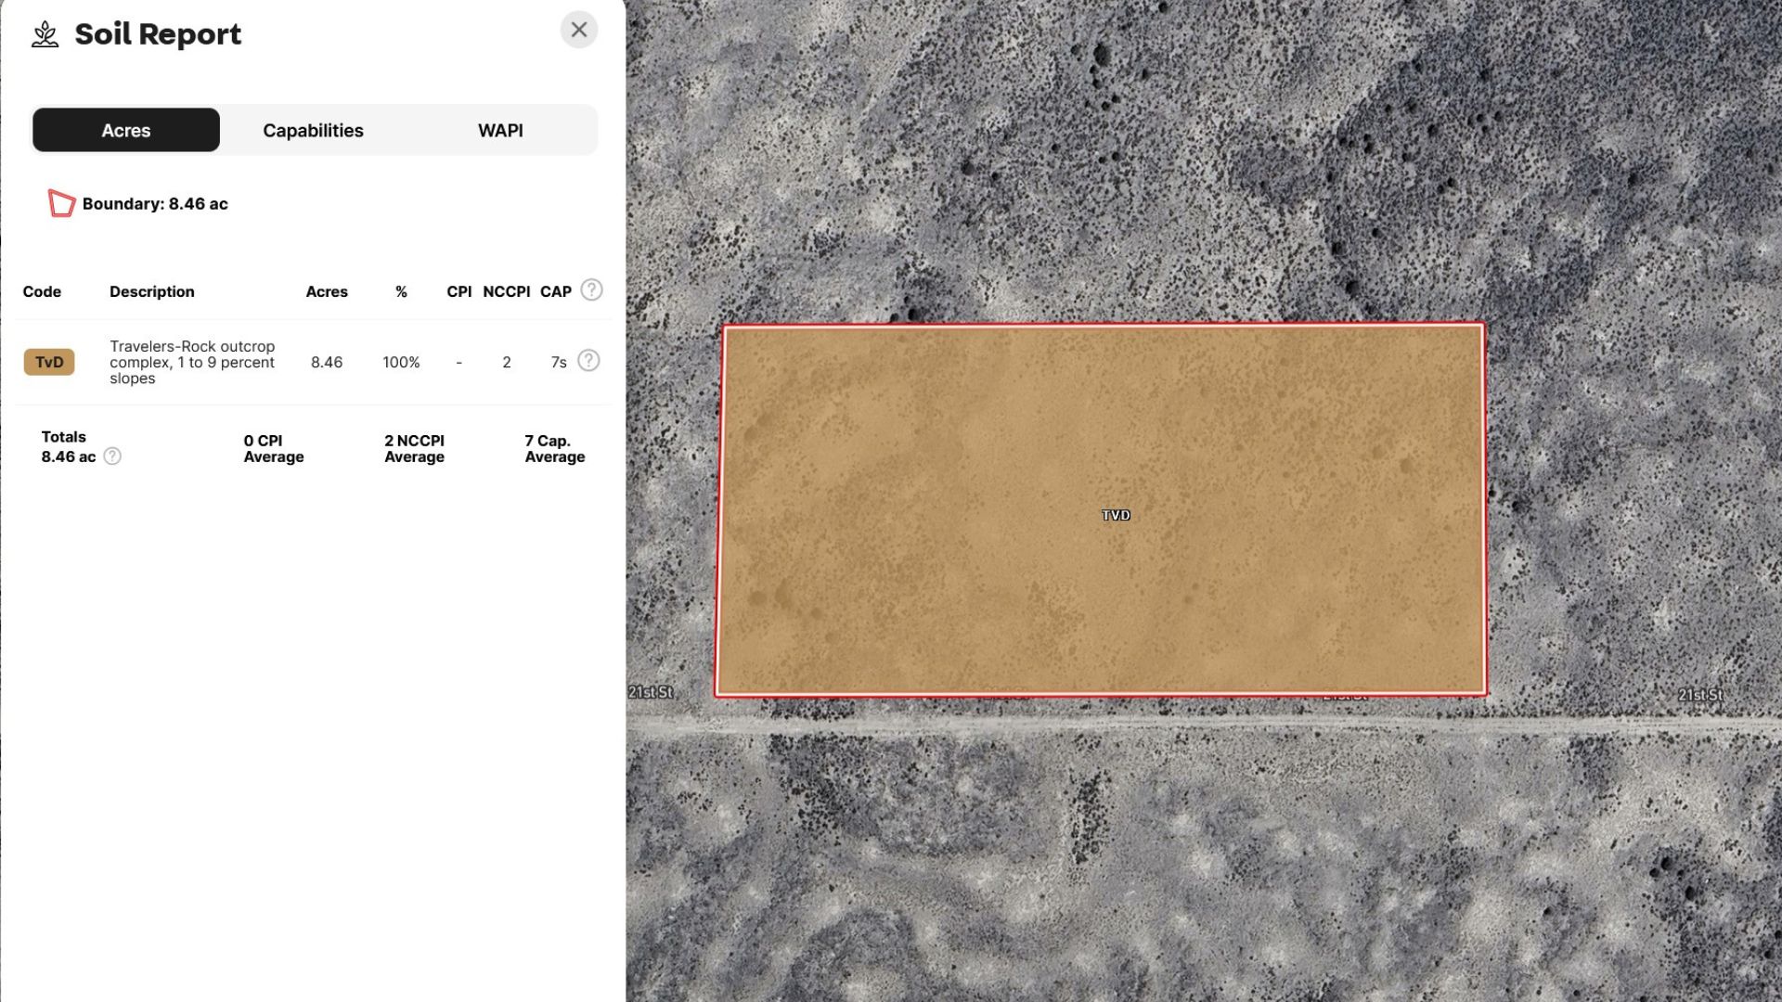This screenshot has height=1002, width=1782.
Task: Close the Soil Report panel
Action: [x=578, y=30]
